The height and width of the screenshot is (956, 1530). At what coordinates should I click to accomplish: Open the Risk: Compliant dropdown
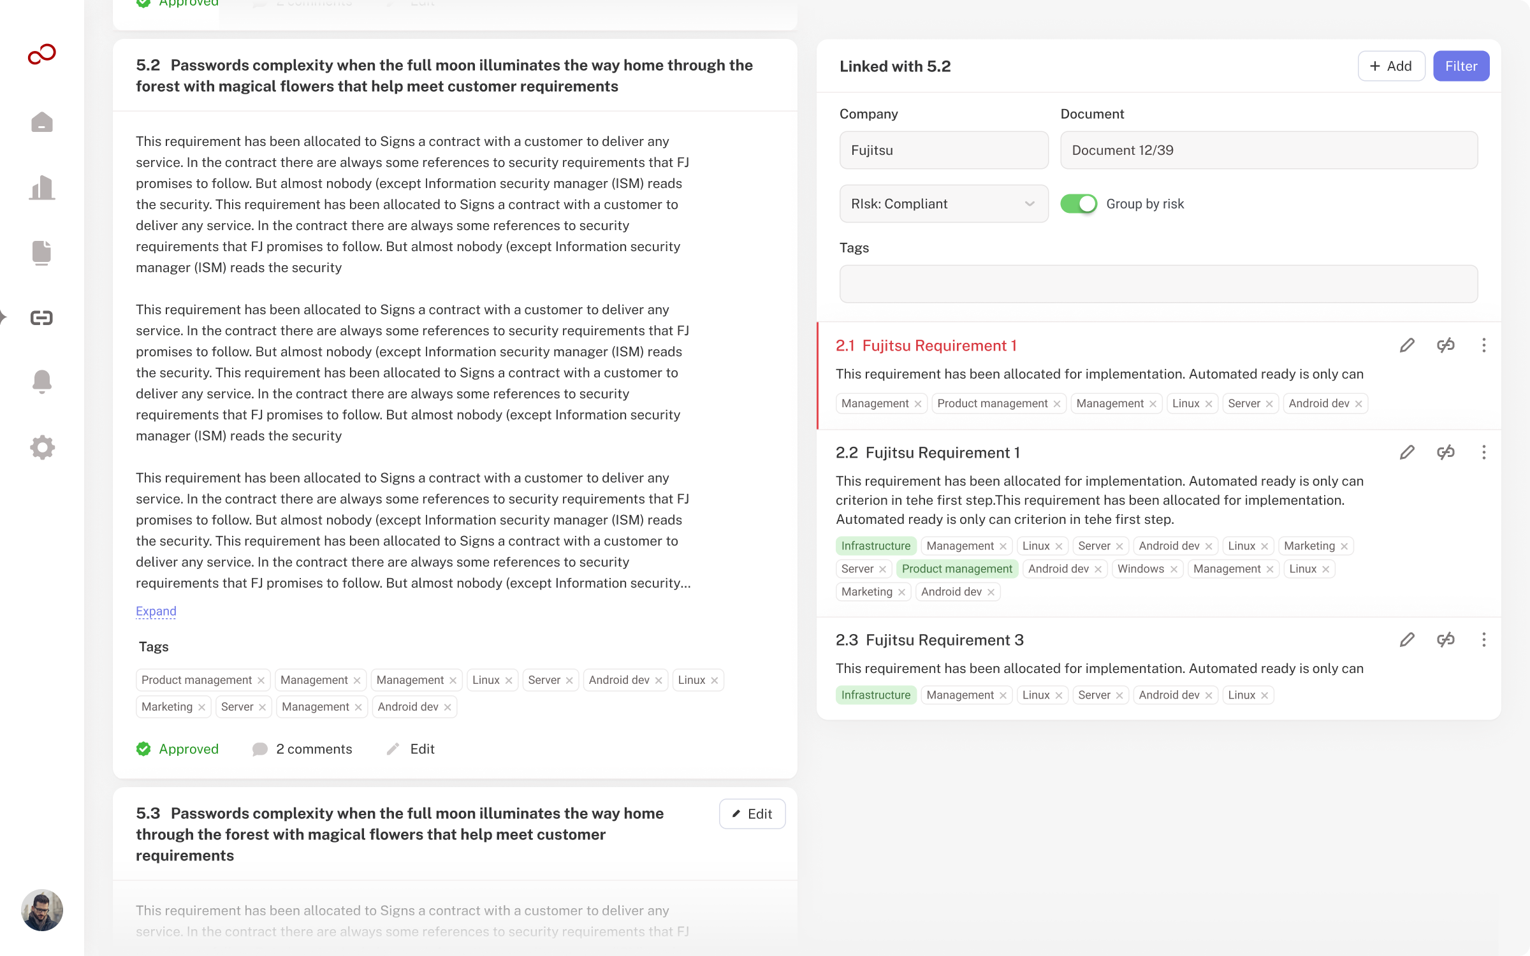pos(943,204)
